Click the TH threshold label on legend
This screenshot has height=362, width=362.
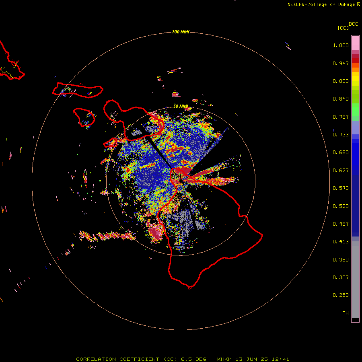[x=346, y=313]
